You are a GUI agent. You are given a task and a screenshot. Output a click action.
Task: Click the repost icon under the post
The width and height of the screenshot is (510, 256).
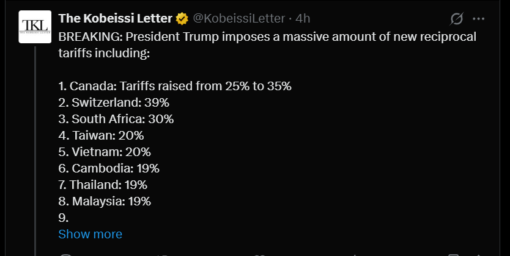click(163, 255)
